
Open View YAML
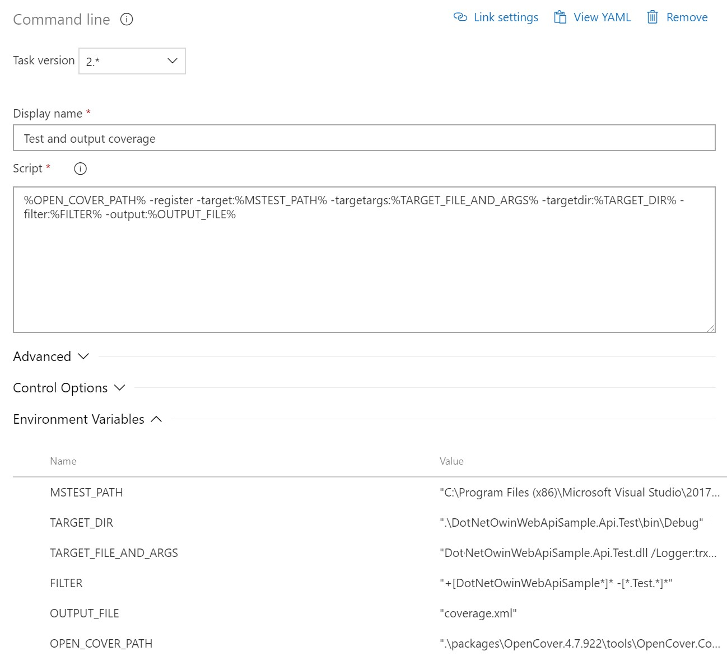click(602, 17)
